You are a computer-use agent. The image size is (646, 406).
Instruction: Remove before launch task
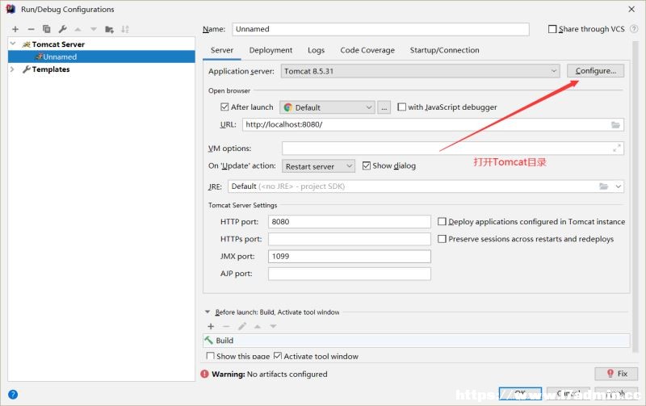(226, 326)
